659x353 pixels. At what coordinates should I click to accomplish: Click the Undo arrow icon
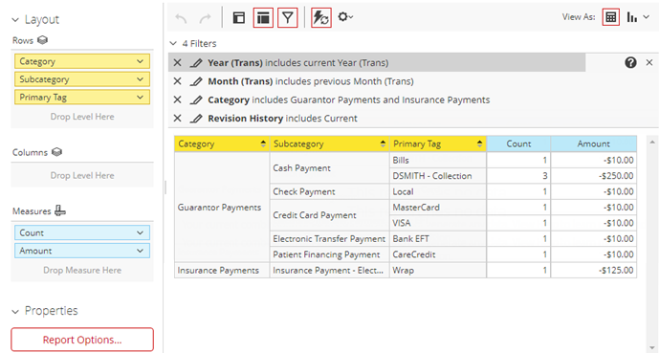click(181, 18)
